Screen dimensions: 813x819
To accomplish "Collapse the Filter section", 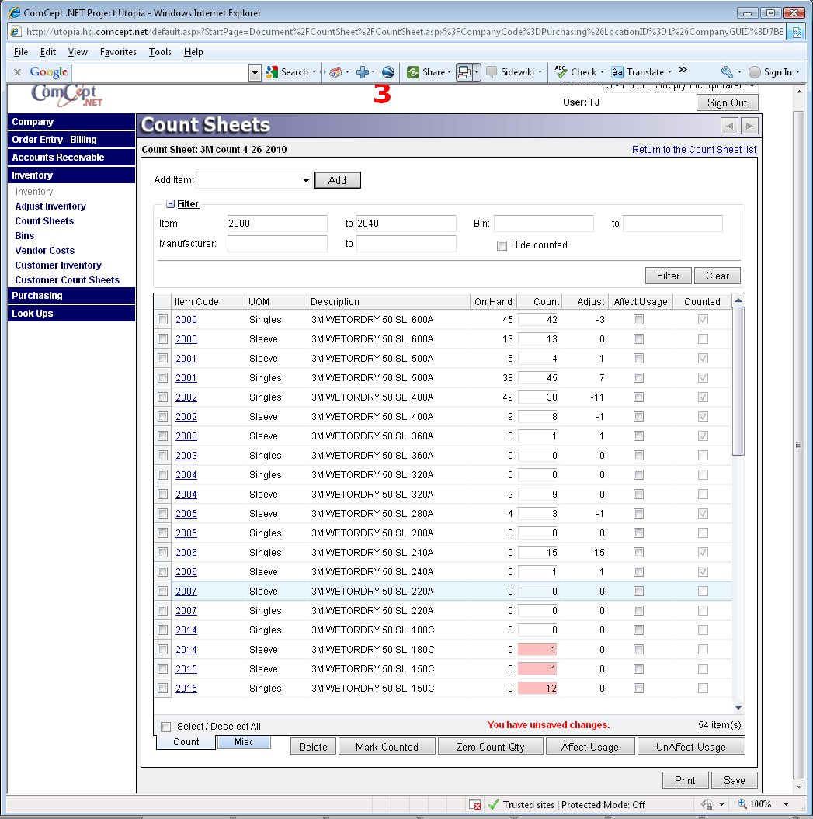I will pos(170,204).
